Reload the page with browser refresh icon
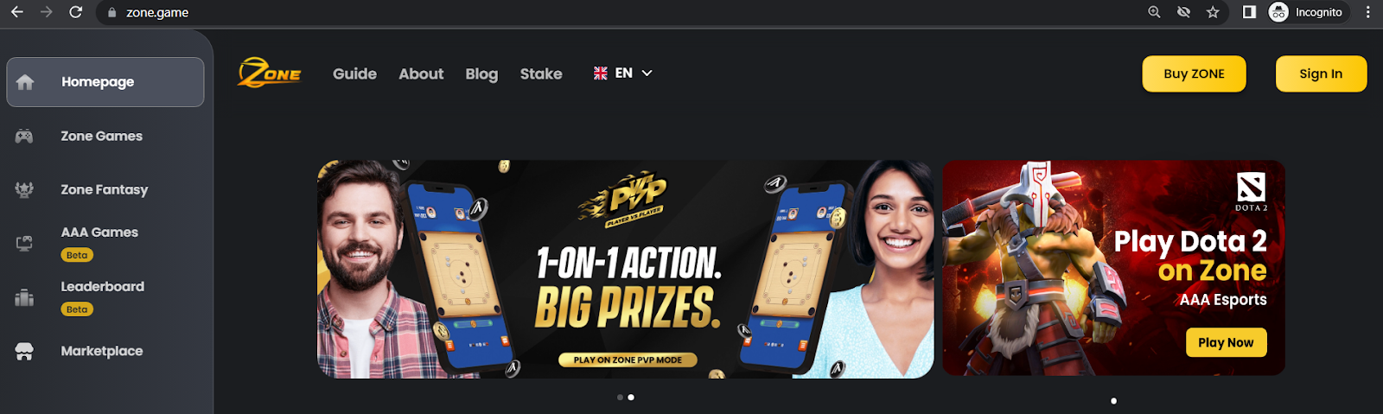The width and height of the screenshot is (1383, 414). (x=76, y=12)
